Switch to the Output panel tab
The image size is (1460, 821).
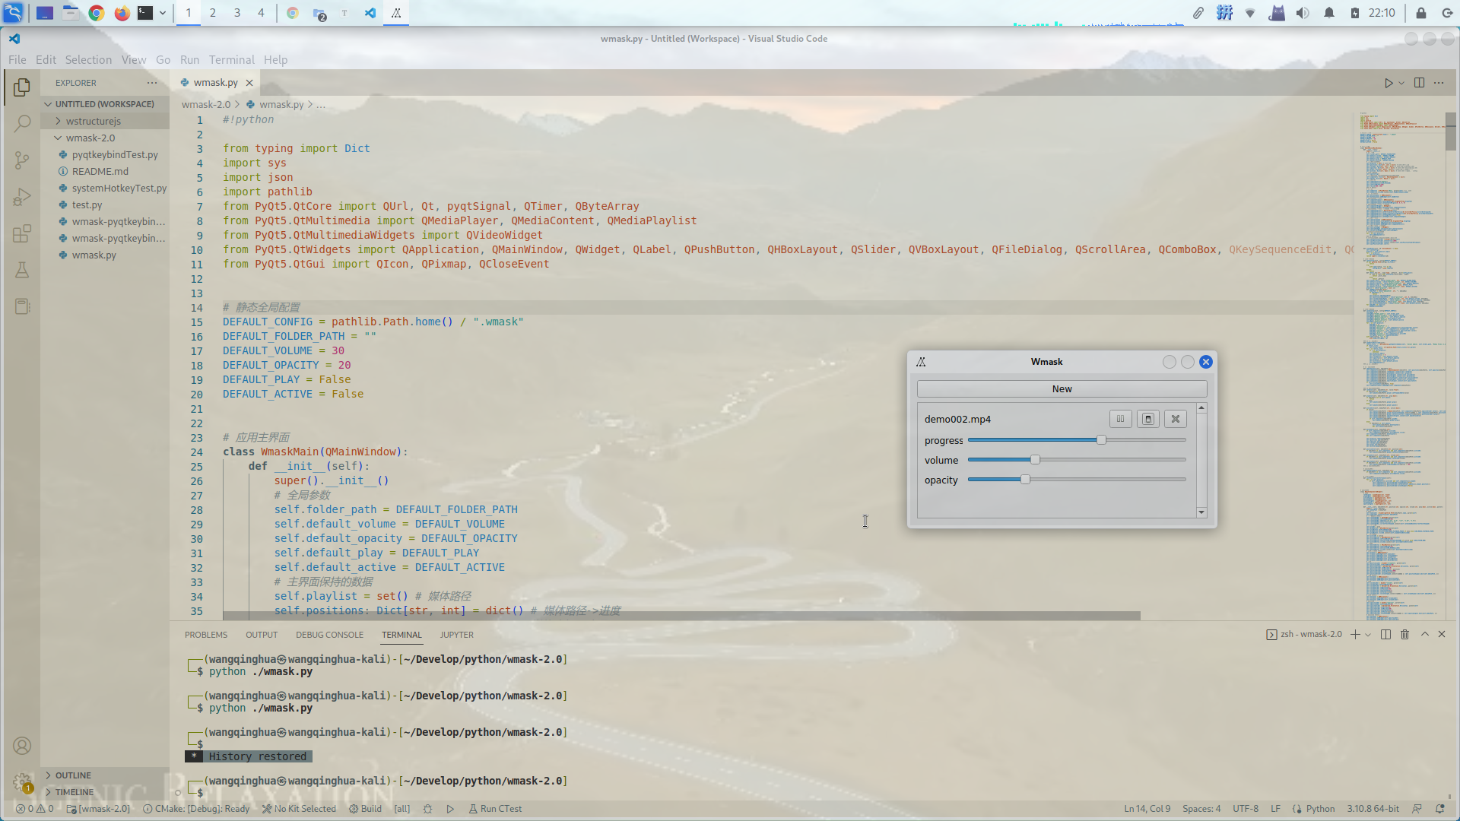pos(262,635)
